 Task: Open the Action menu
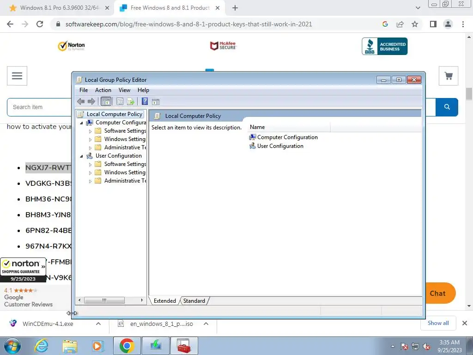click(103, 90)
